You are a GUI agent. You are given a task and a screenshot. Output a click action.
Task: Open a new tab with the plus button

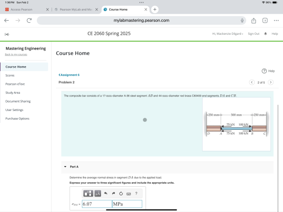[155, 10]
